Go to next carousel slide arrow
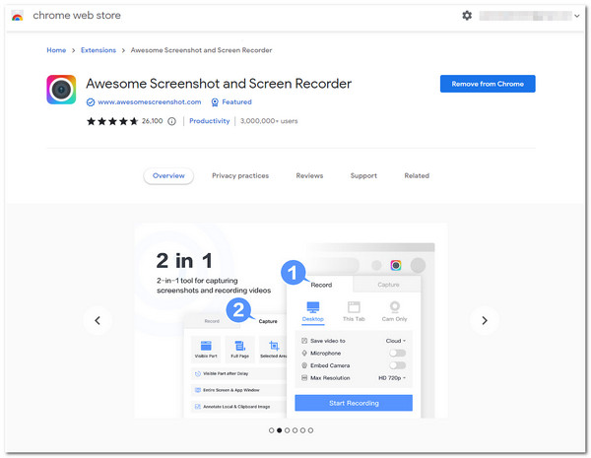Screen dimensions: 591x458 pyautogui.click(x=484, y=319)
